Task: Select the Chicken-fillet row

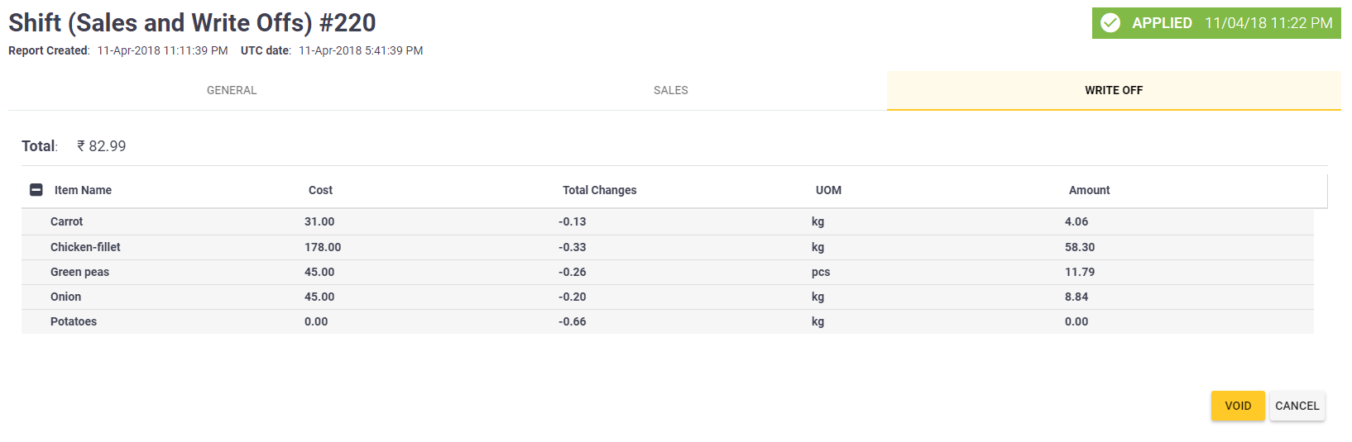Action: coord(667,247)
